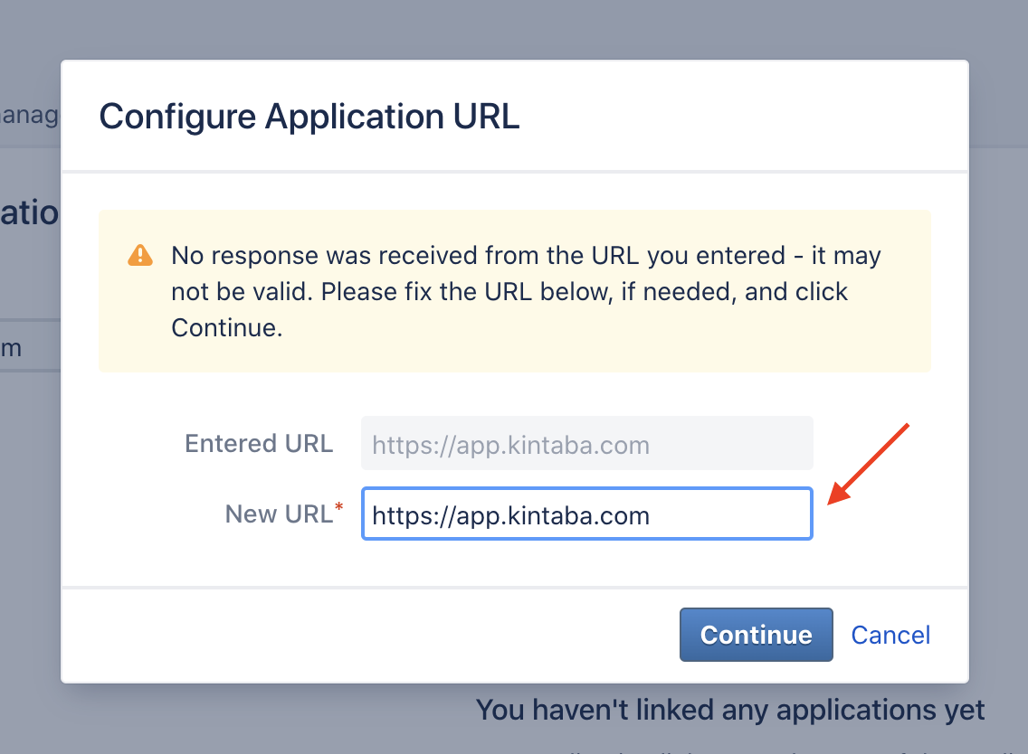Viewport: 1028px width, 754px height.
Task: Click the "New URL" field label
Action: point(279,514)
